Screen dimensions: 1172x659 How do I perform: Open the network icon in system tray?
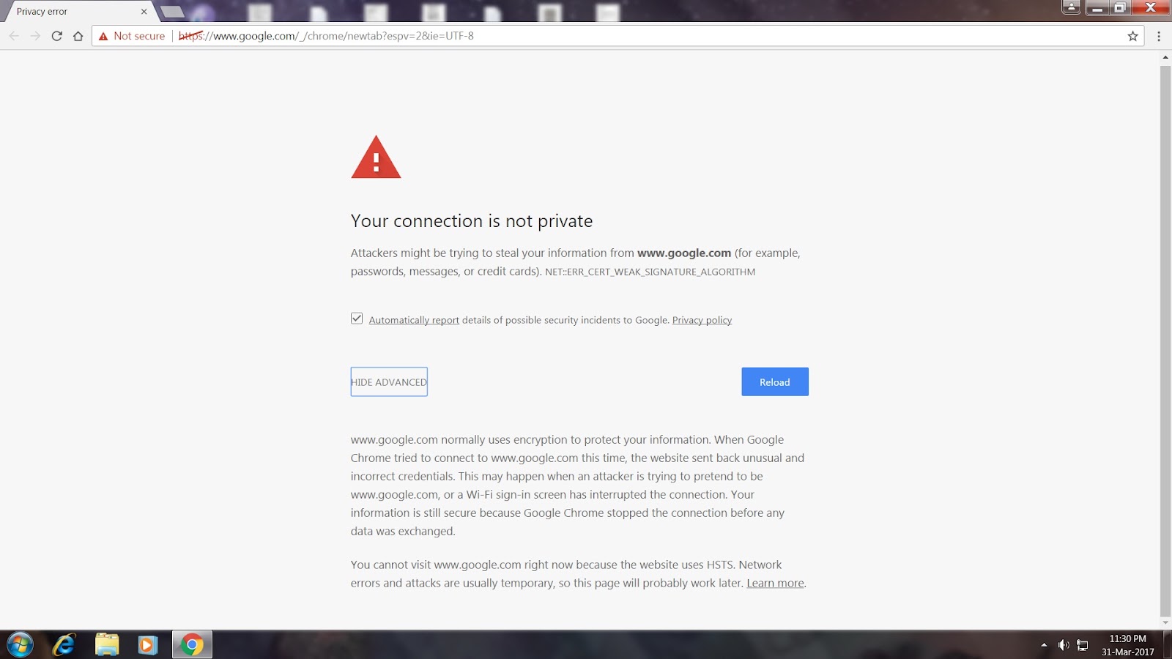pyautogui.click(x=1083, y=645)
